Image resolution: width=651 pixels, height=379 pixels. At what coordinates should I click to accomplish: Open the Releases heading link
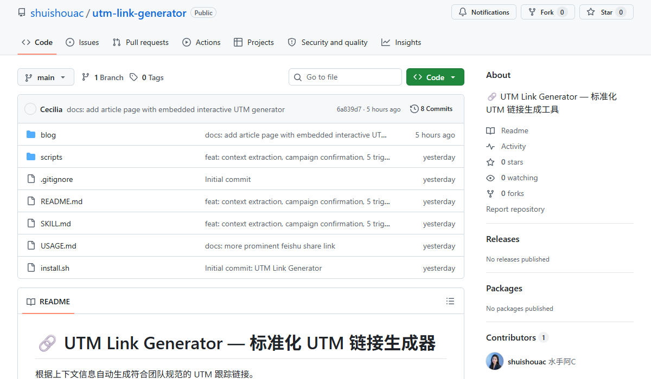[502, 239]
